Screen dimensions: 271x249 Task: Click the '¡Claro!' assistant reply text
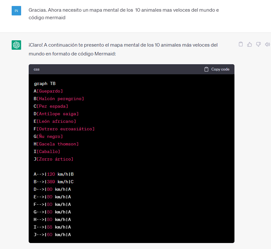pos(123,49)
